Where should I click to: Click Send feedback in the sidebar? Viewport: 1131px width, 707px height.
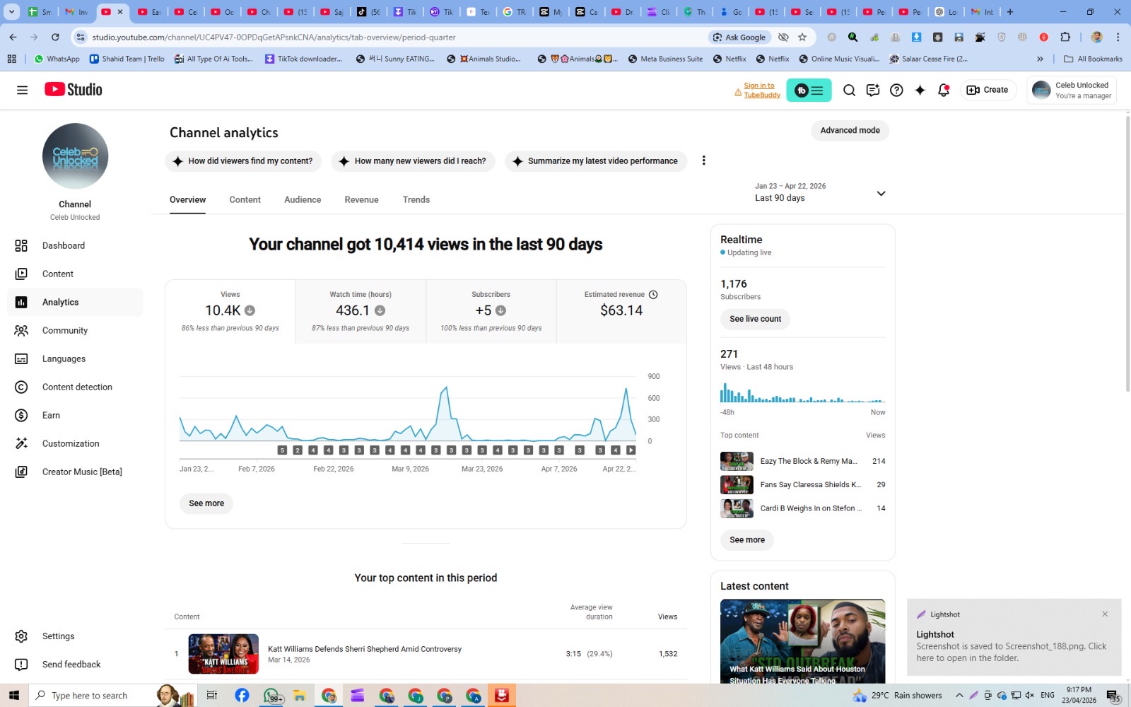pos(75,665)
